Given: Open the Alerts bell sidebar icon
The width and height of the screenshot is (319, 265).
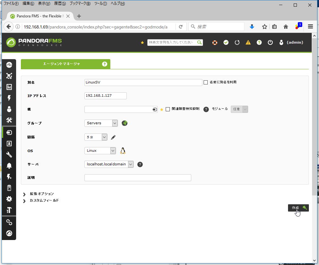Looking at the screenshot, I should [x=9, y=166].
